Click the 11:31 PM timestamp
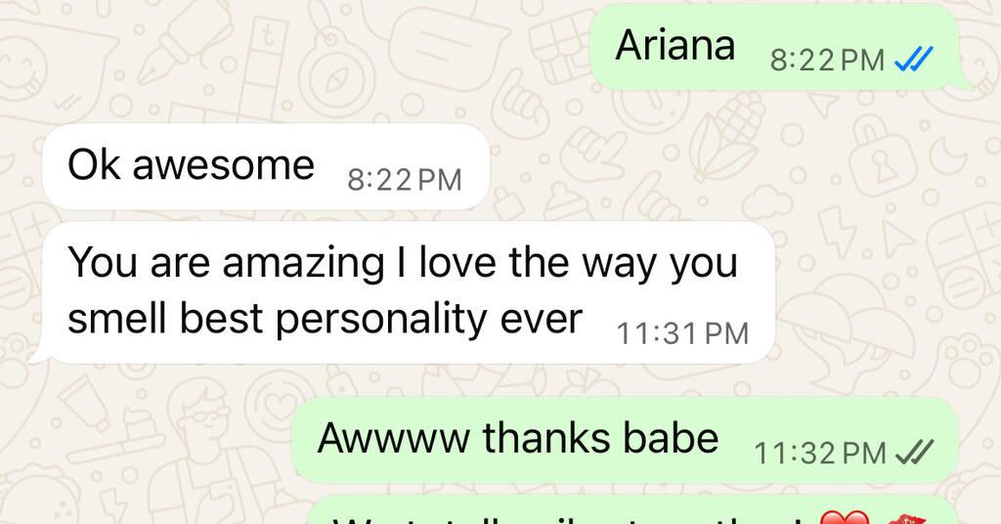This screenshot has height=524, width=1001. pos(682,333)
